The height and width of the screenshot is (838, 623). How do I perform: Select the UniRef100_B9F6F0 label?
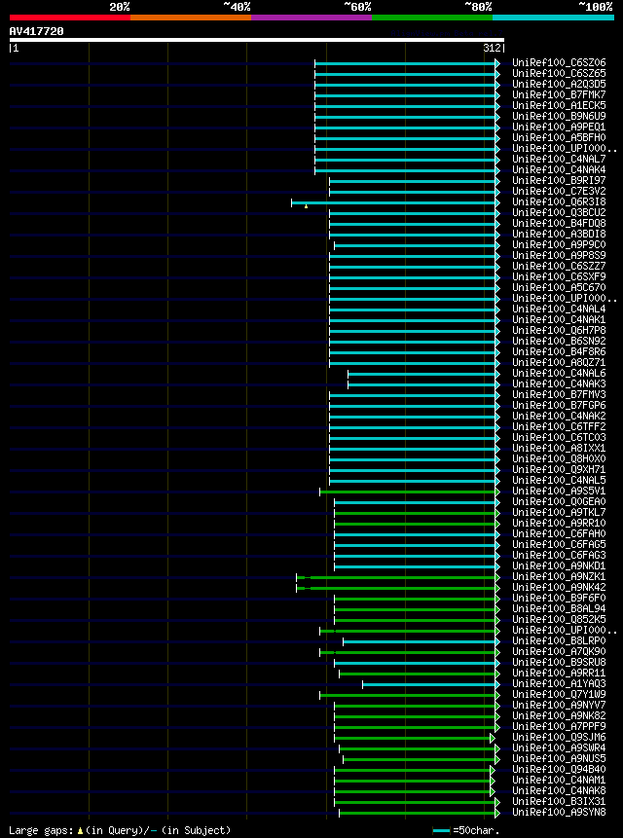click(x=559, y=598)
